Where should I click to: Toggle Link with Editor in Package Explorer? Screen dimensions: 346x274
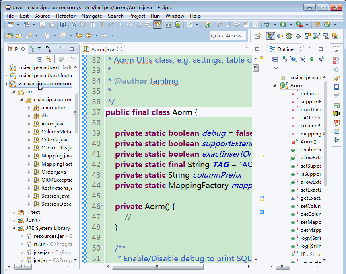[49, 59]
